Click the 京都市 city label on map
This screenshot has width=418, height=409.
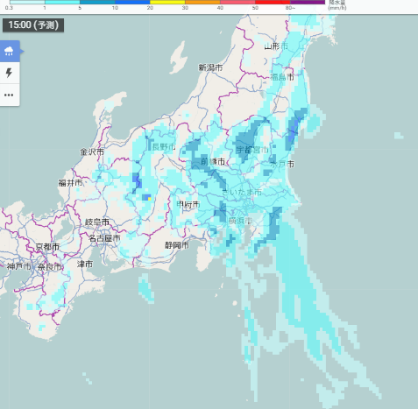tap(47, 247)
